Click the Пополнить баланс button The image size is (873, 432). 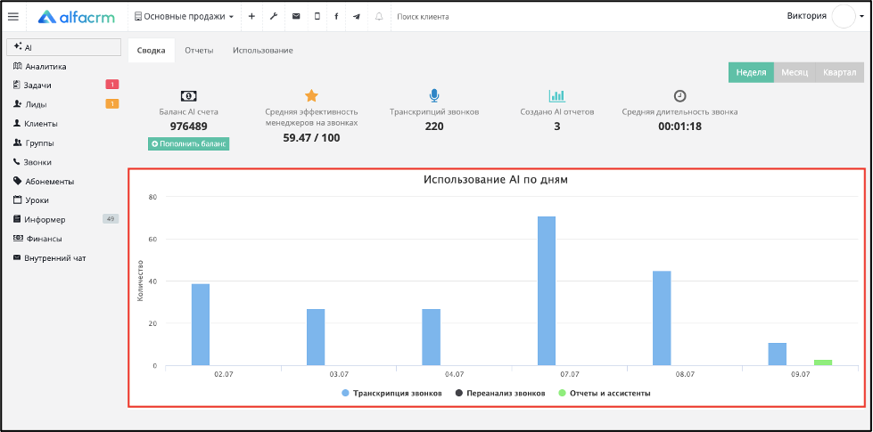189,143
